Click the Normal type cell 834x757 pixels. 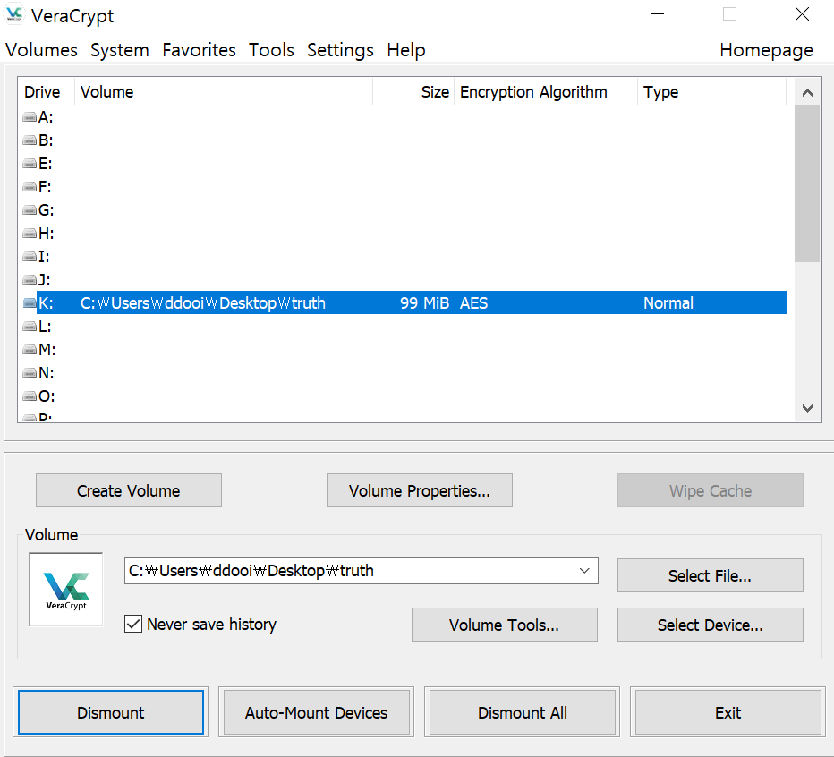[668, 303]
